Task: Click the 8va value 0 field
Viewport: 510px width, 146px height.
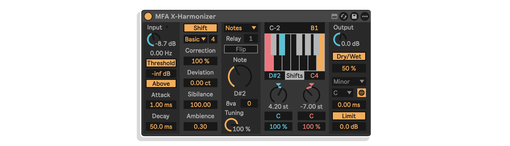Action: [x=249, y=103]
